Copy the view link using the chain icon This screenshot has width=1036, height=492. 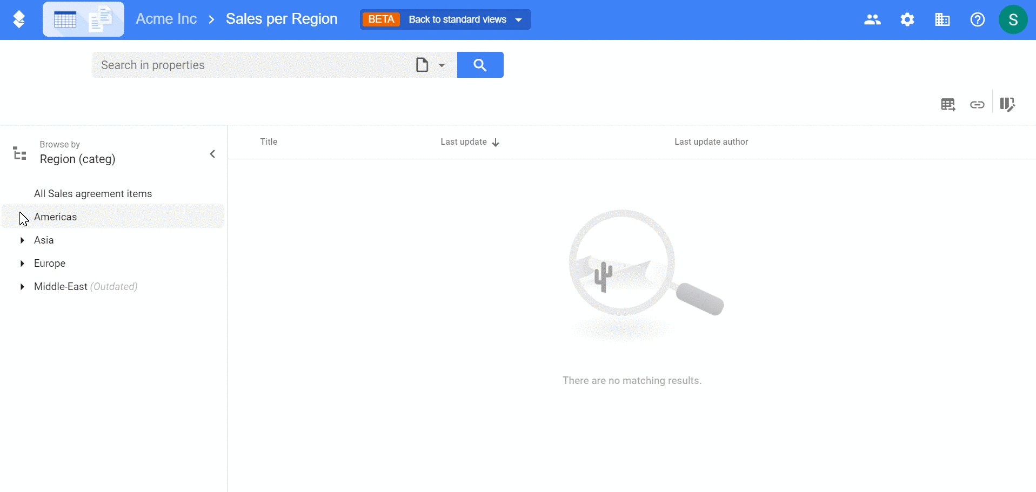tap(977, 105)
